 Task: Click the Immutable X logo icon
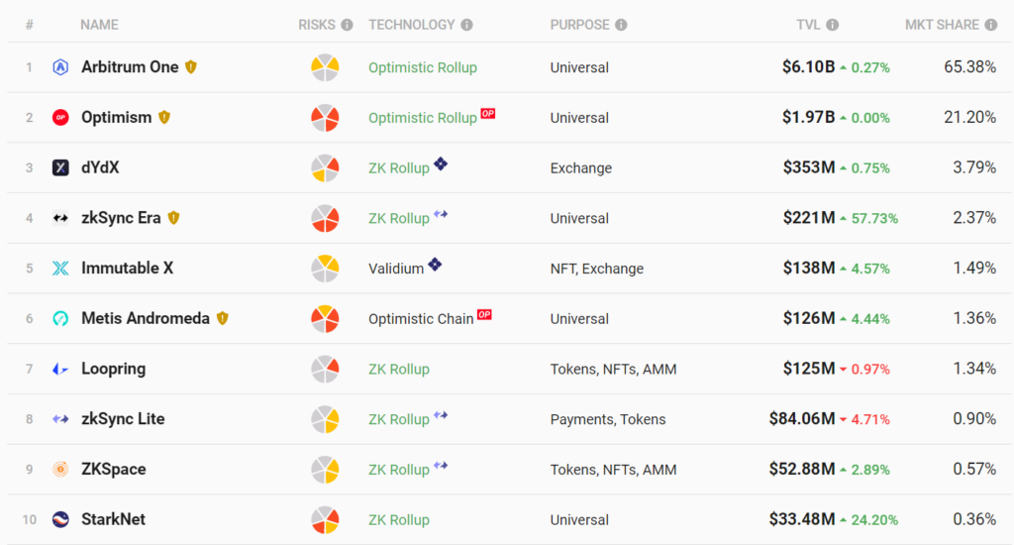point(60,268)
